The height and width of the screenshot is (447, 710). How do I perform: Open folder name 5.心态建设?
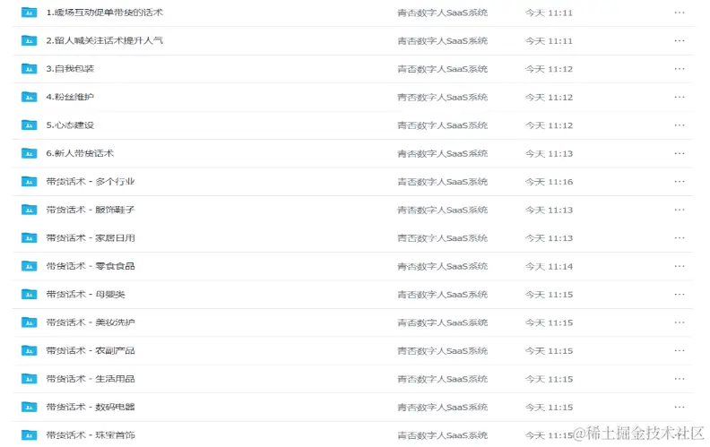[70, 125]
